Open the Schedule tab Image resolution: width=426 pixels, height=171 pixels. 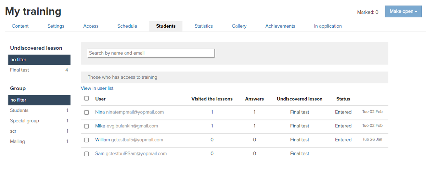pos(127,26)
